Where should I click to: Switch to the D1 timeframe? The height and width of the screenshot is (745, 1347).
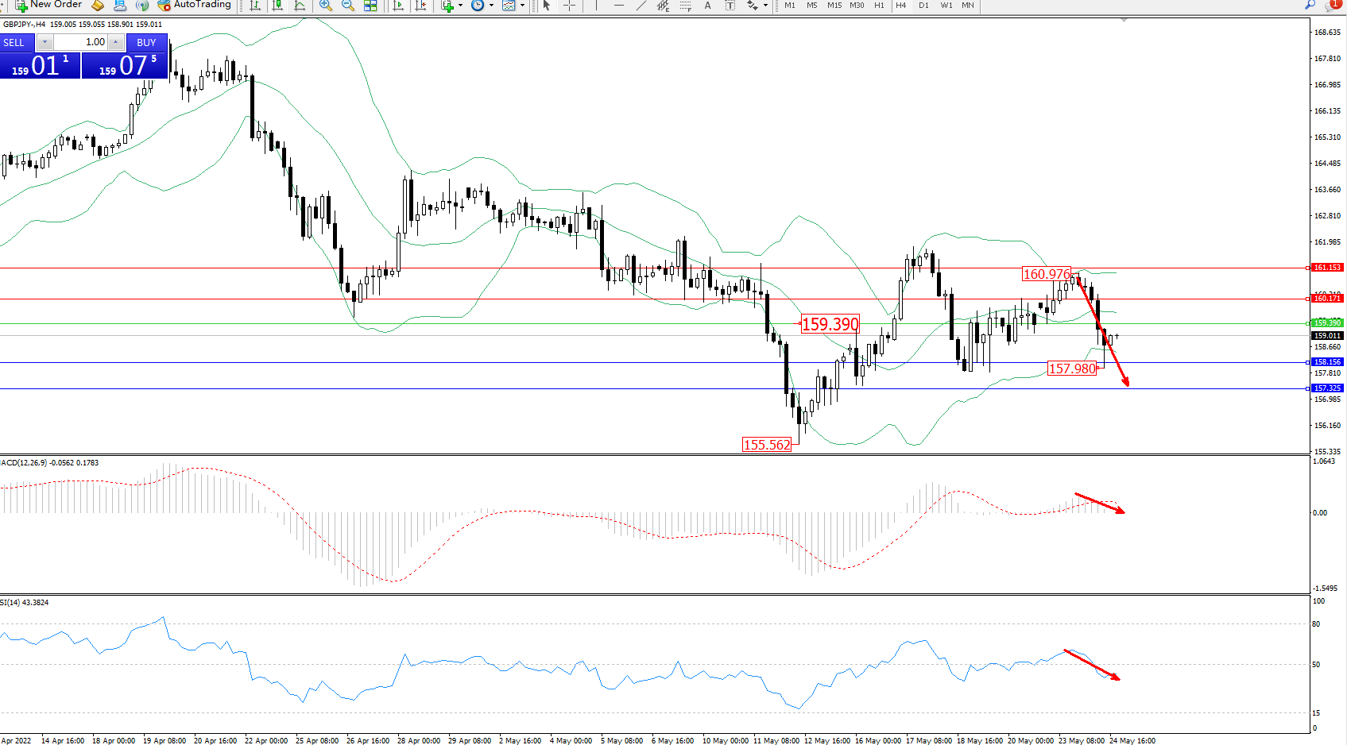click(923, 6)
